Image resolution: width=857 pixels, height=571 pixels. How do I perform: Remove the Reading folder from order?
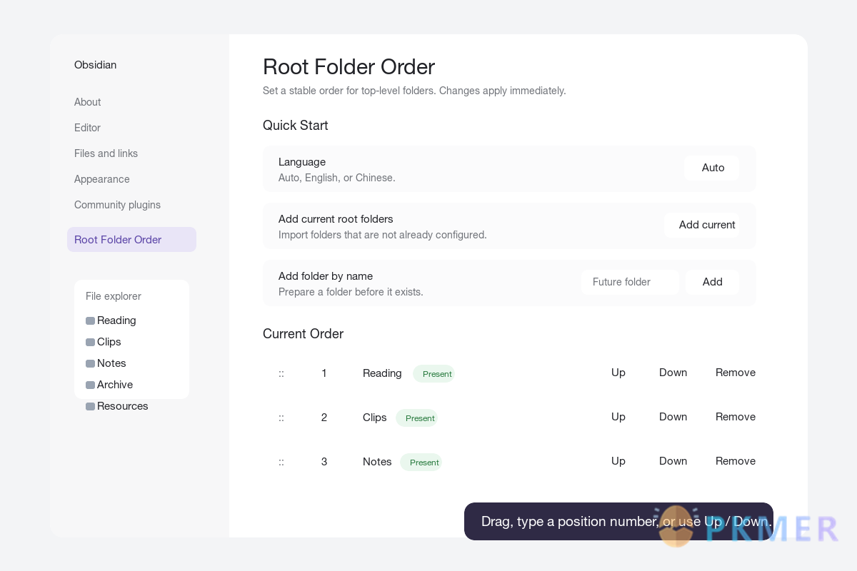coord(736,373)
